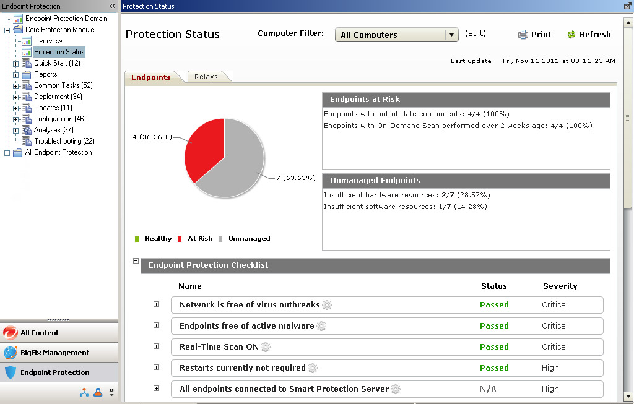Click the green Refresh icon
Screen dimensions: 634x404
click(x=571, y=35)
